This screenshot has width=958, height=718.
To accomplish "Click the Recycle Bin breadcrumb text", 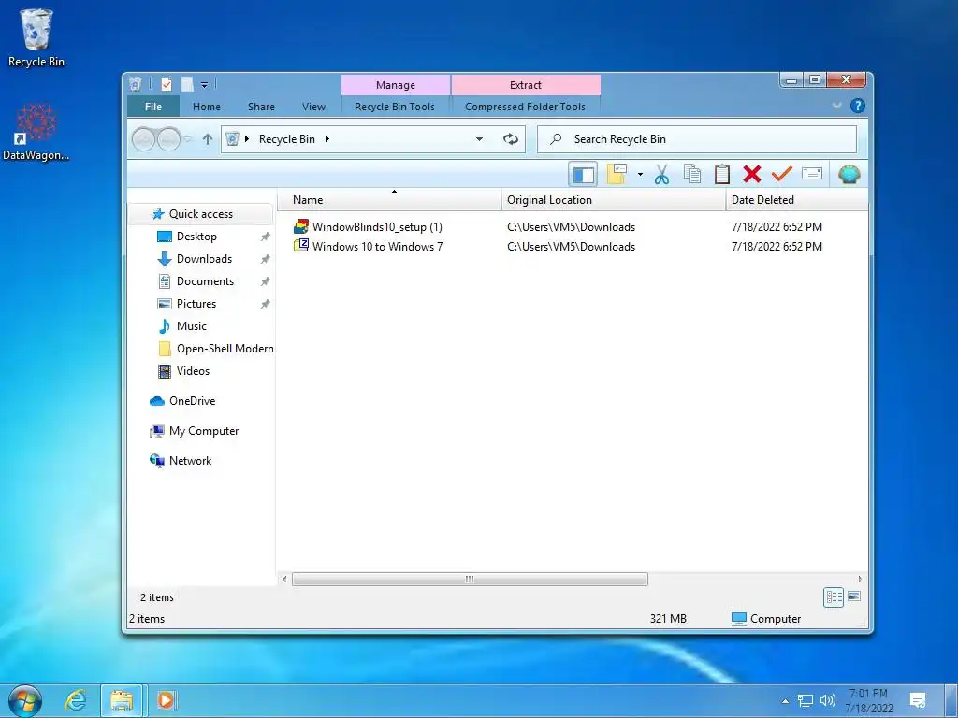I will click(x=286, y=139).
